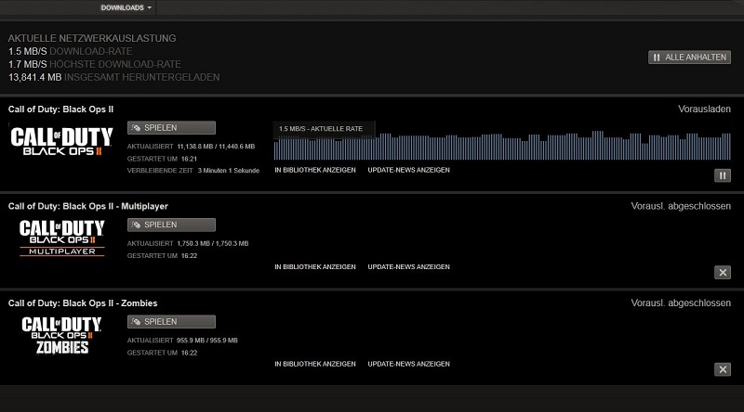Click SPIELEN for Black Ops II Multiplayer
The image size is (744, 412).
171,225
